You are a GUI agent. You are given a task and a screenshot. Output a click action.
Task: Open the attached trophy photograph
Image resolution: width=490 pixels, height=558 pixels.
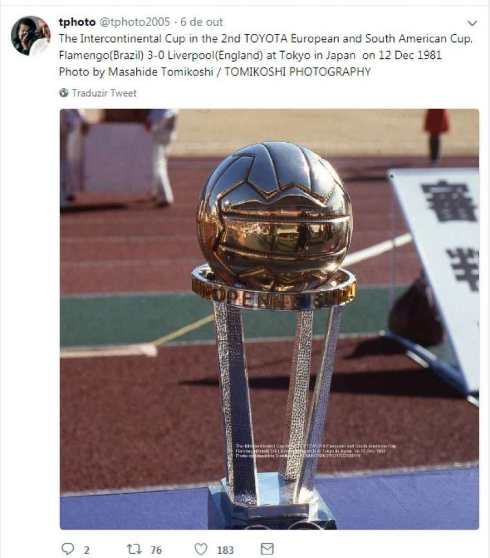[269, 319]
